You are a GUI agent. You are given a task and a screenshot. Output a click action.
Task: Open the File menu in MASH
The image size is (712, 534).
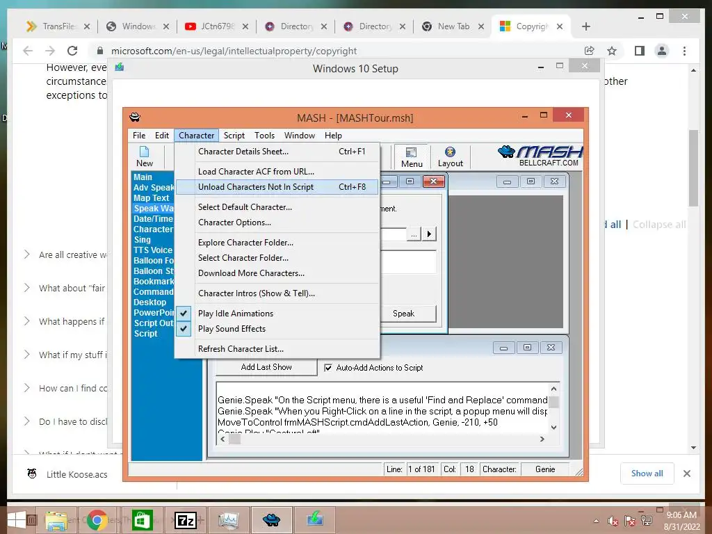139,136
